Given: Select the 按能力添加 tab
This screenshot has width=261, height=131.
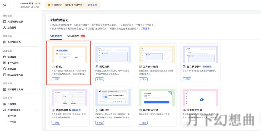Looking at the screenshot, I should click(56, 36).
